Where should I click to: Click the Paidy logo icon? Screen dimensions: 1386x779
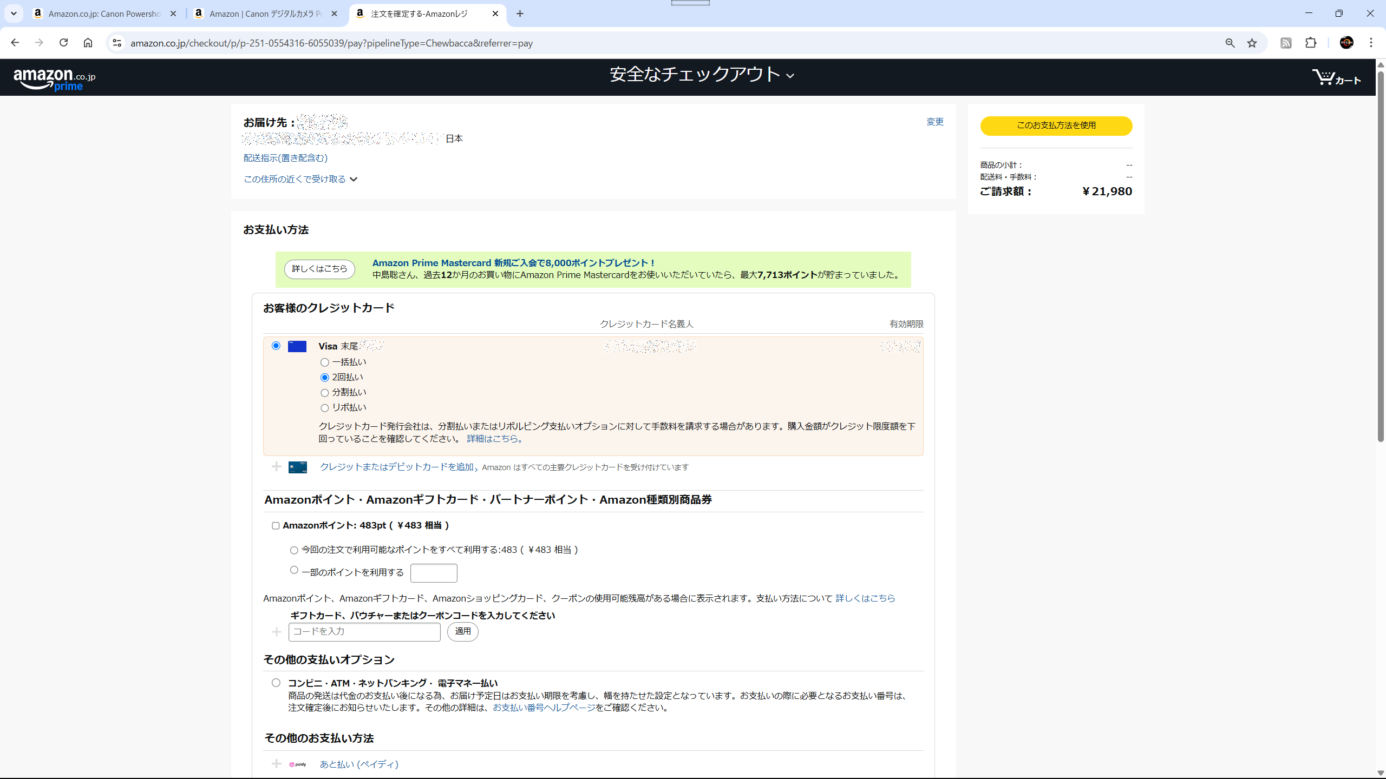pos(298,764)
